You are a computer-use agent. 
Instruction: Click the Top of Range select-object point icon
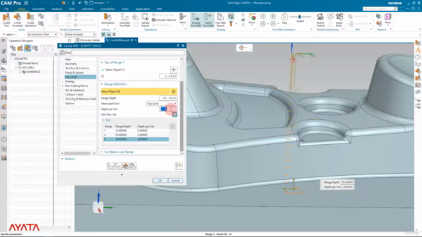tap(173, 70)
